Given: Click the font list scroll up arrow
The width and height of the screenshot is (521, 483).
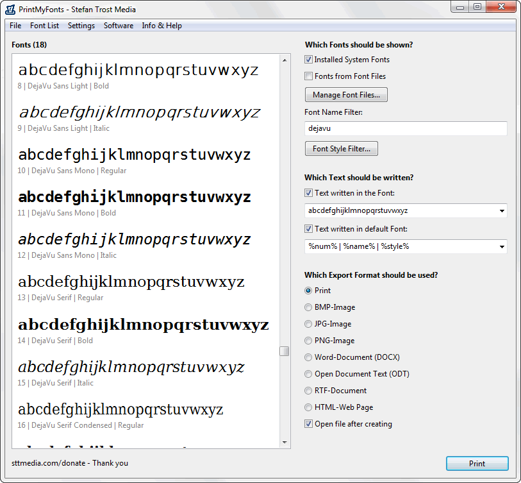Looking at the screenshot, I should (285, 60).
